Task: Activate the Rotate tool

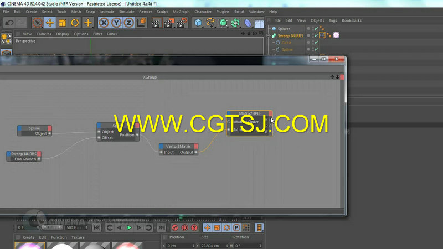Action: pos(75,23)
